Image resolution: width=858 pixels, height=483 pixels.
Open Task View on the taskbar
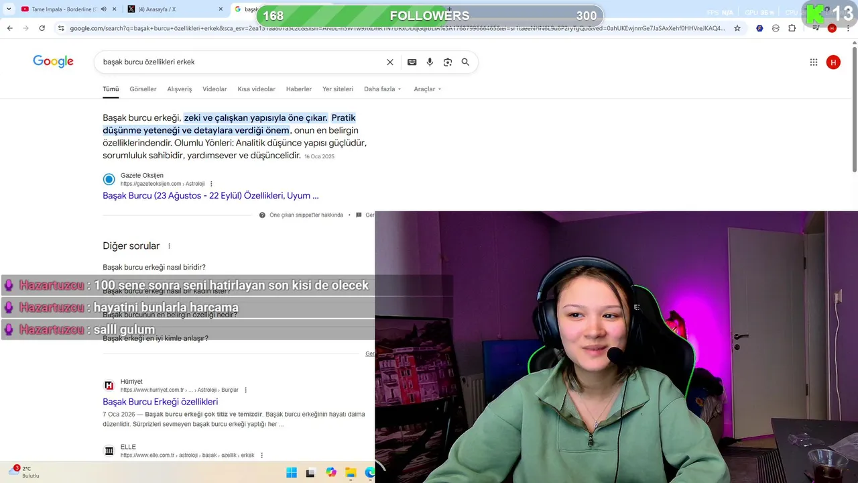point(310,473)
